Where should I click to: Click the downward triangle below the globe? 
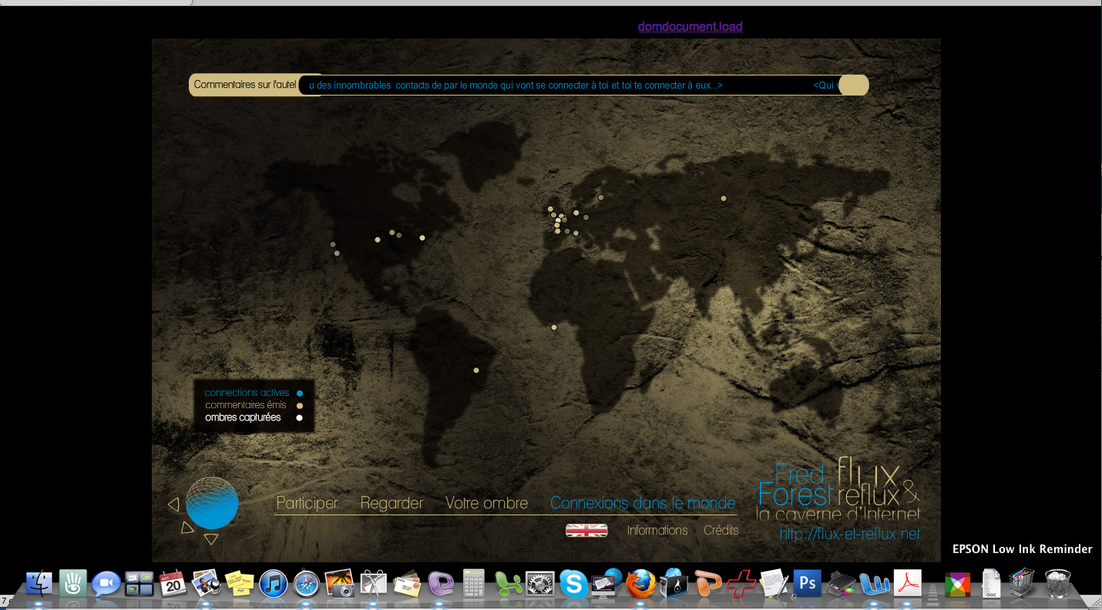211,539
